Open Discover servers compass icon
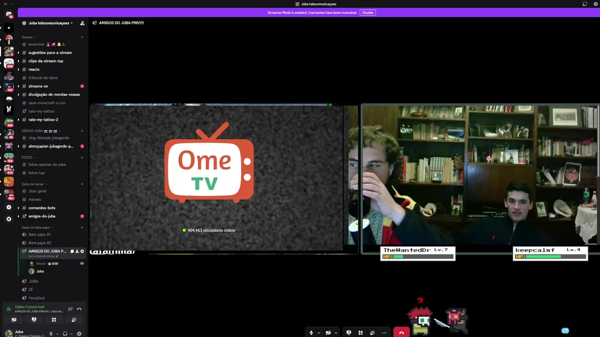 (9, 219)
